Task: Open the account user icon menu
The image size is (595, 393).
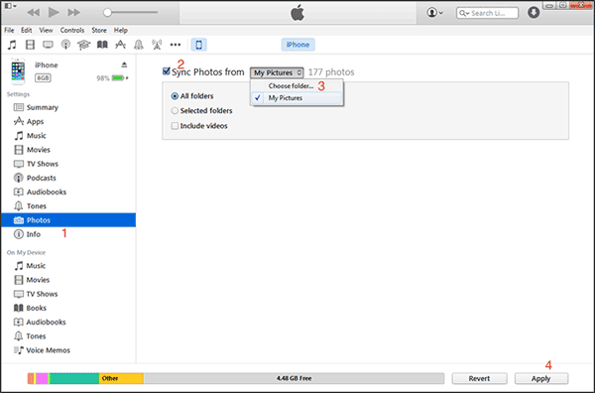Action: coord(435,13)
